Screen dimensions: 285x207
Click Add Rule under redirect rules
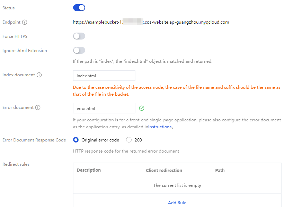point(177,202)
